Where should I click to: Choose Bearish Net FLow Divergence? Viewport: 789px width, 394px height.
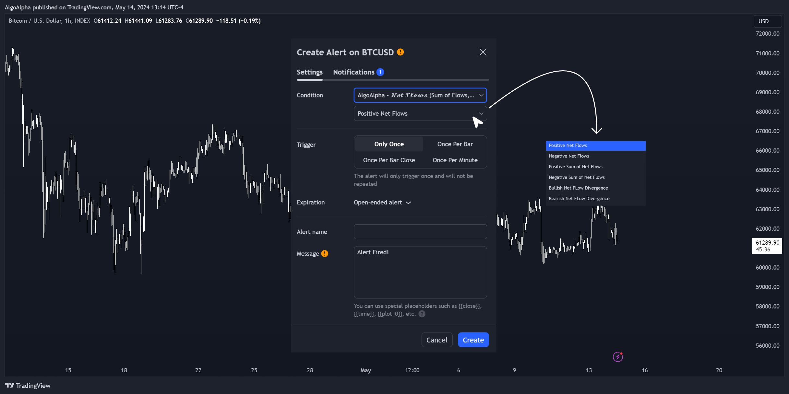coord(596,199)
